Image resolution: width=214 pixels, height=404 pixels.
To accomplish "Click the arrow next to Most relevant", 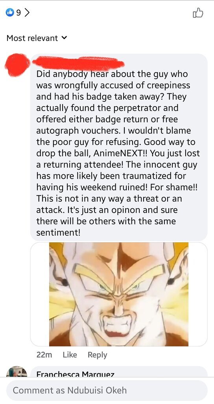I will (64, 38).
